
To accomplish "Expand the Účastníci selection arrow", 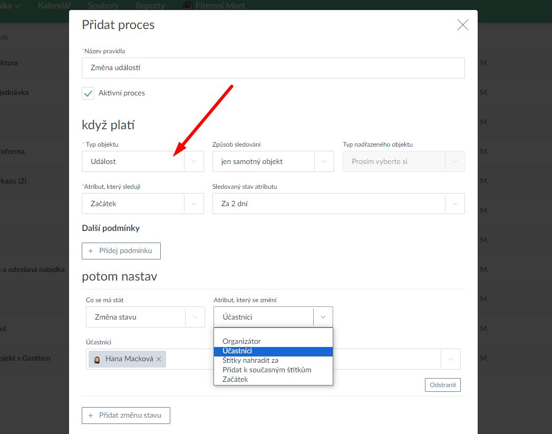I will 450,359.
